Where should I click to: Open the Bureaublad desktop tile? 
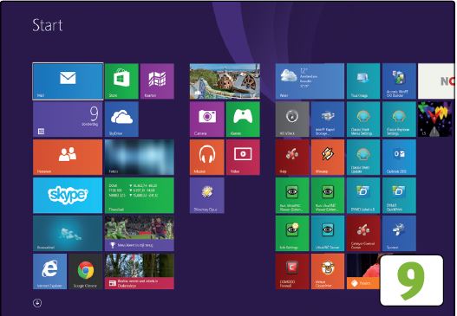(x=68, y=233)
